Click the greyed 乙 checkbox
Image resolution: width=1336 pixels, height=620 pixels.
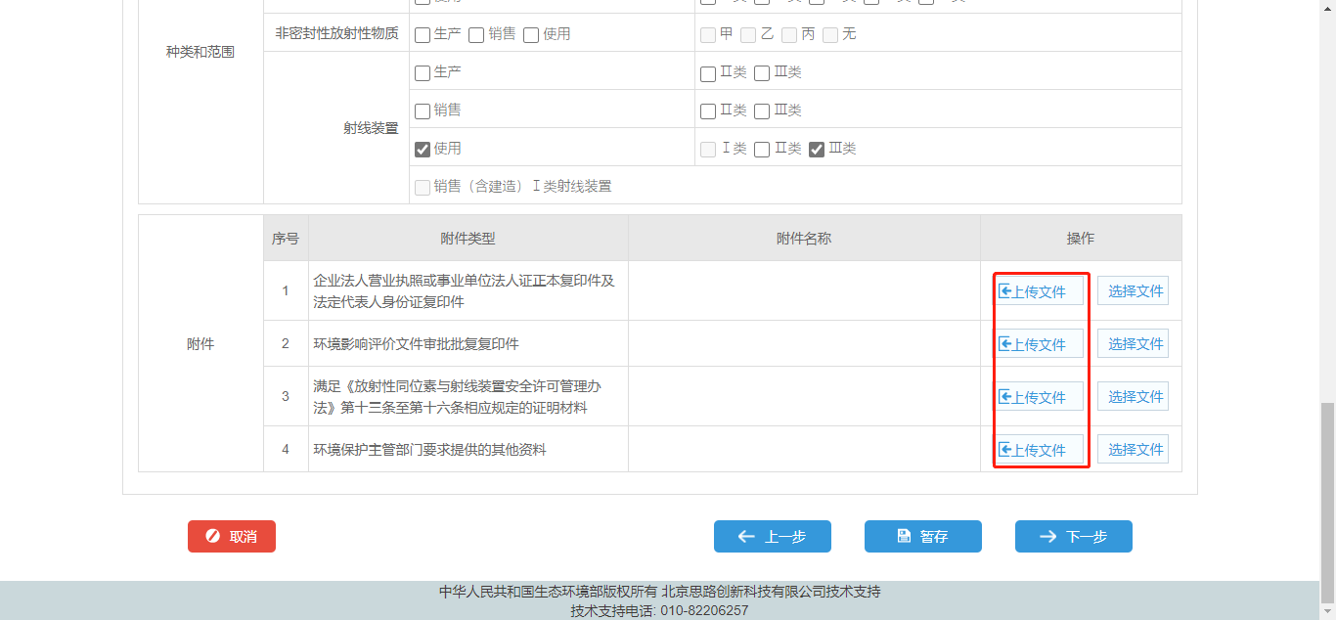(x=748, y=35)
